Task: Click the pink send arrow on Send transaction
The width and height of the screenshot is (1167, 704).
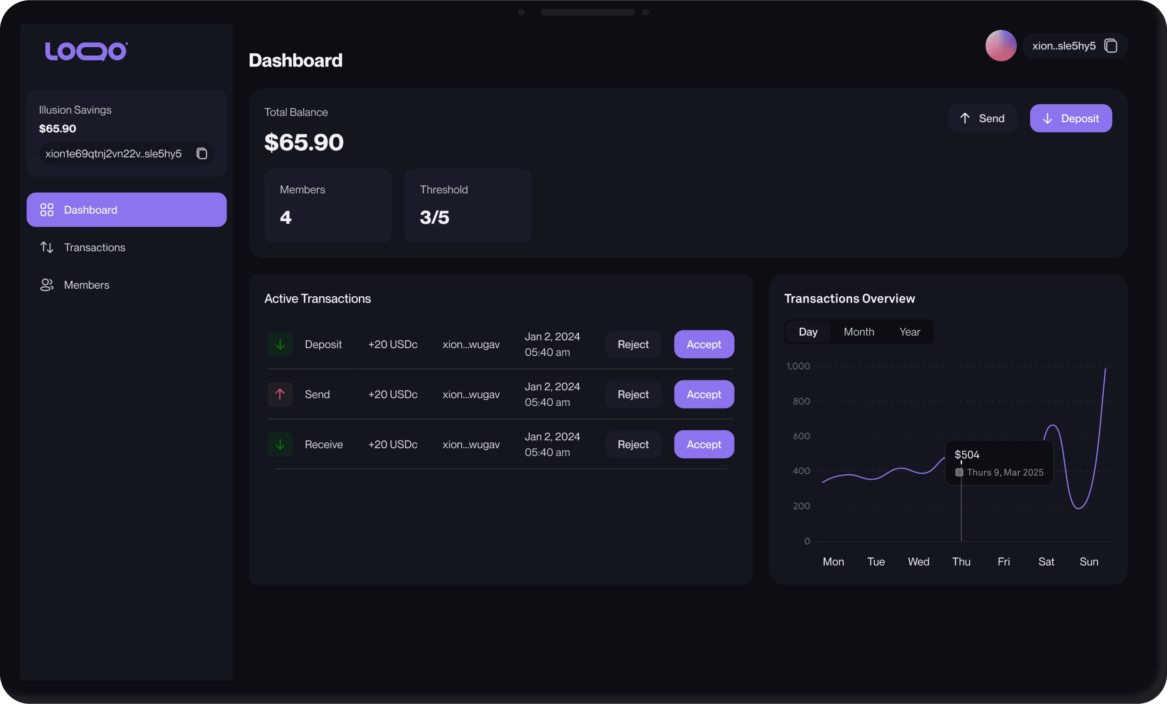Action: pos(280,394)
